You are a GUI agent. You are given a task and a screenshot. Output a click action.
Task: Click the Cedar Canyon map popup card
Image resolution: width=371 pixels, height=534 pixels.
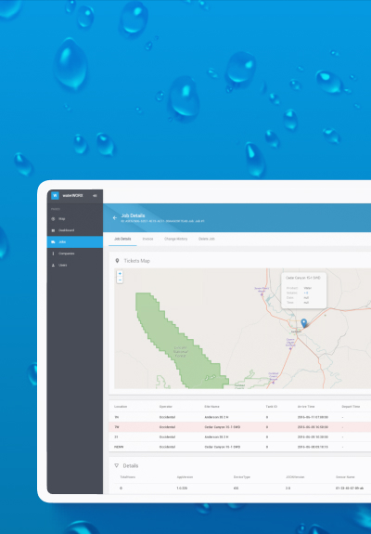tap(303, 290)
